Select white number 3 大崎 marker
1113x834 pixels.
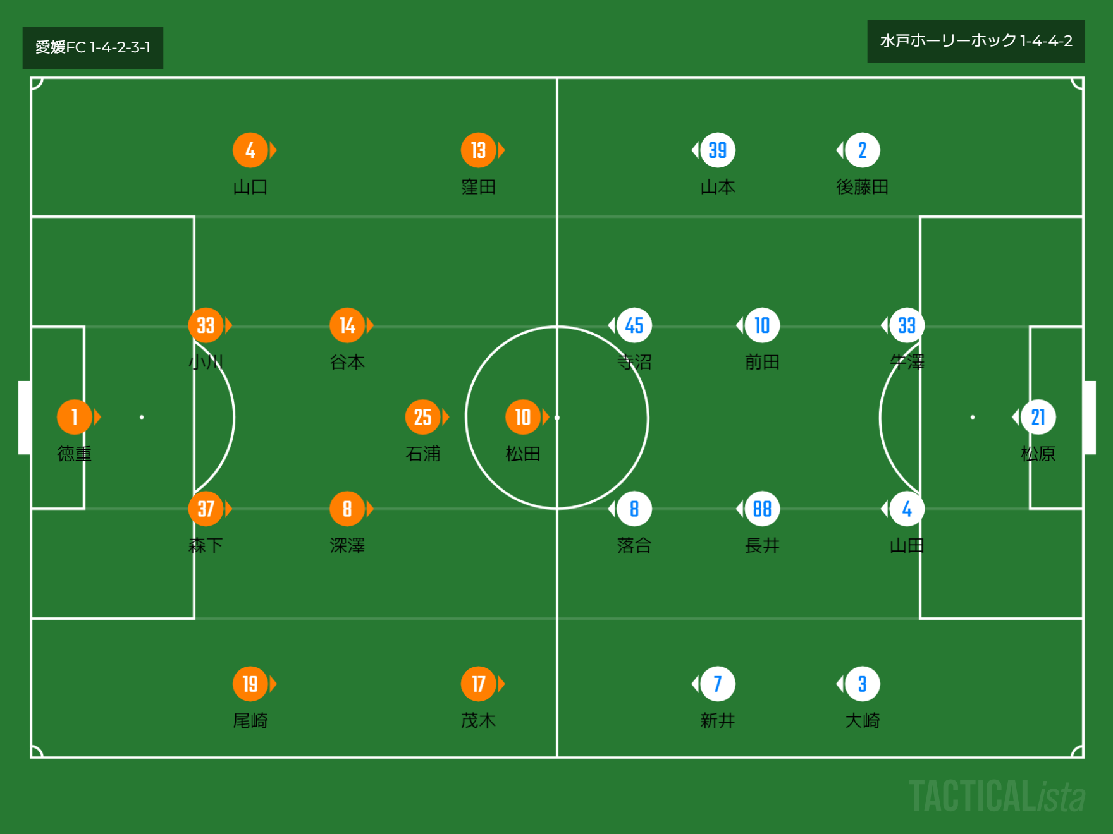coord(863,684)
